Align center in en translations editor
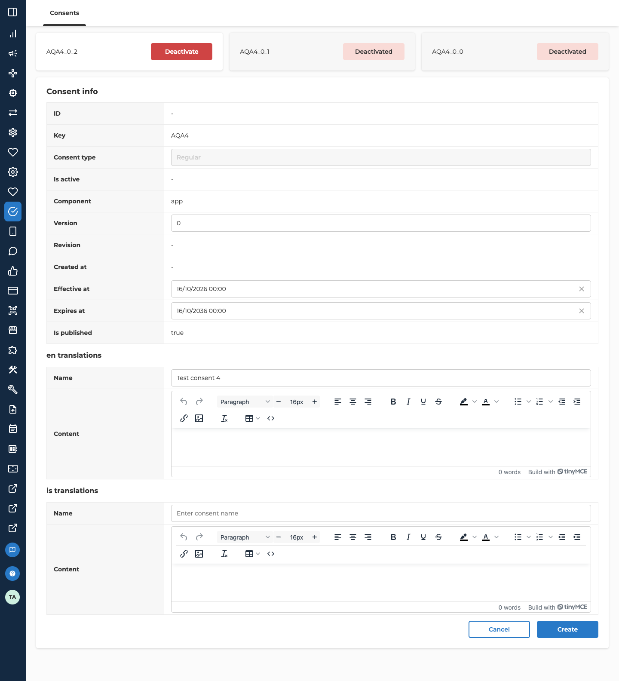619x681 pixels. coord(353,402)
